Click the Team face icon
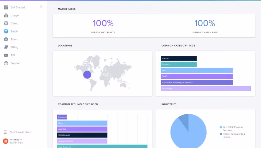 [6, 39]
